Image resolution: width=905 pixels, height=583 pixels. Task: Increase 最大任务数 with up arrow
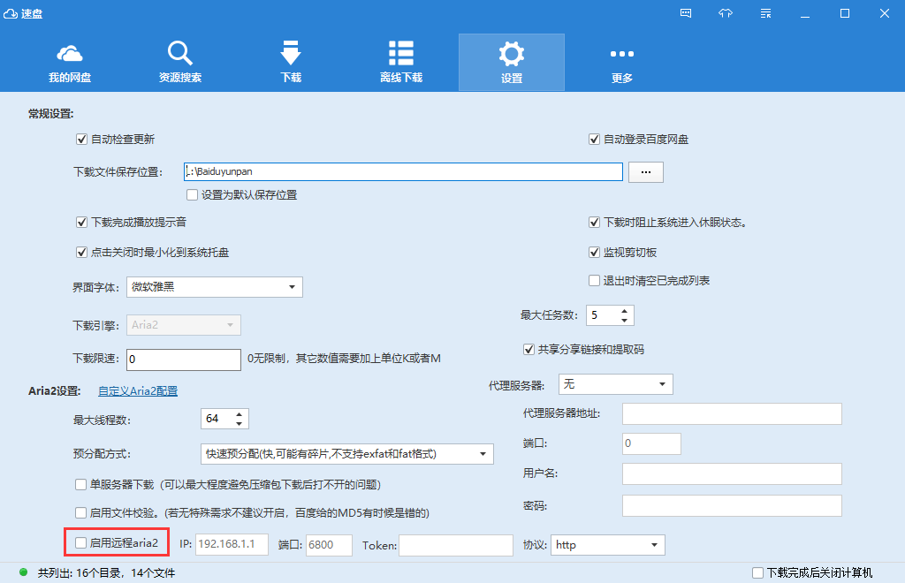point(625,312)
